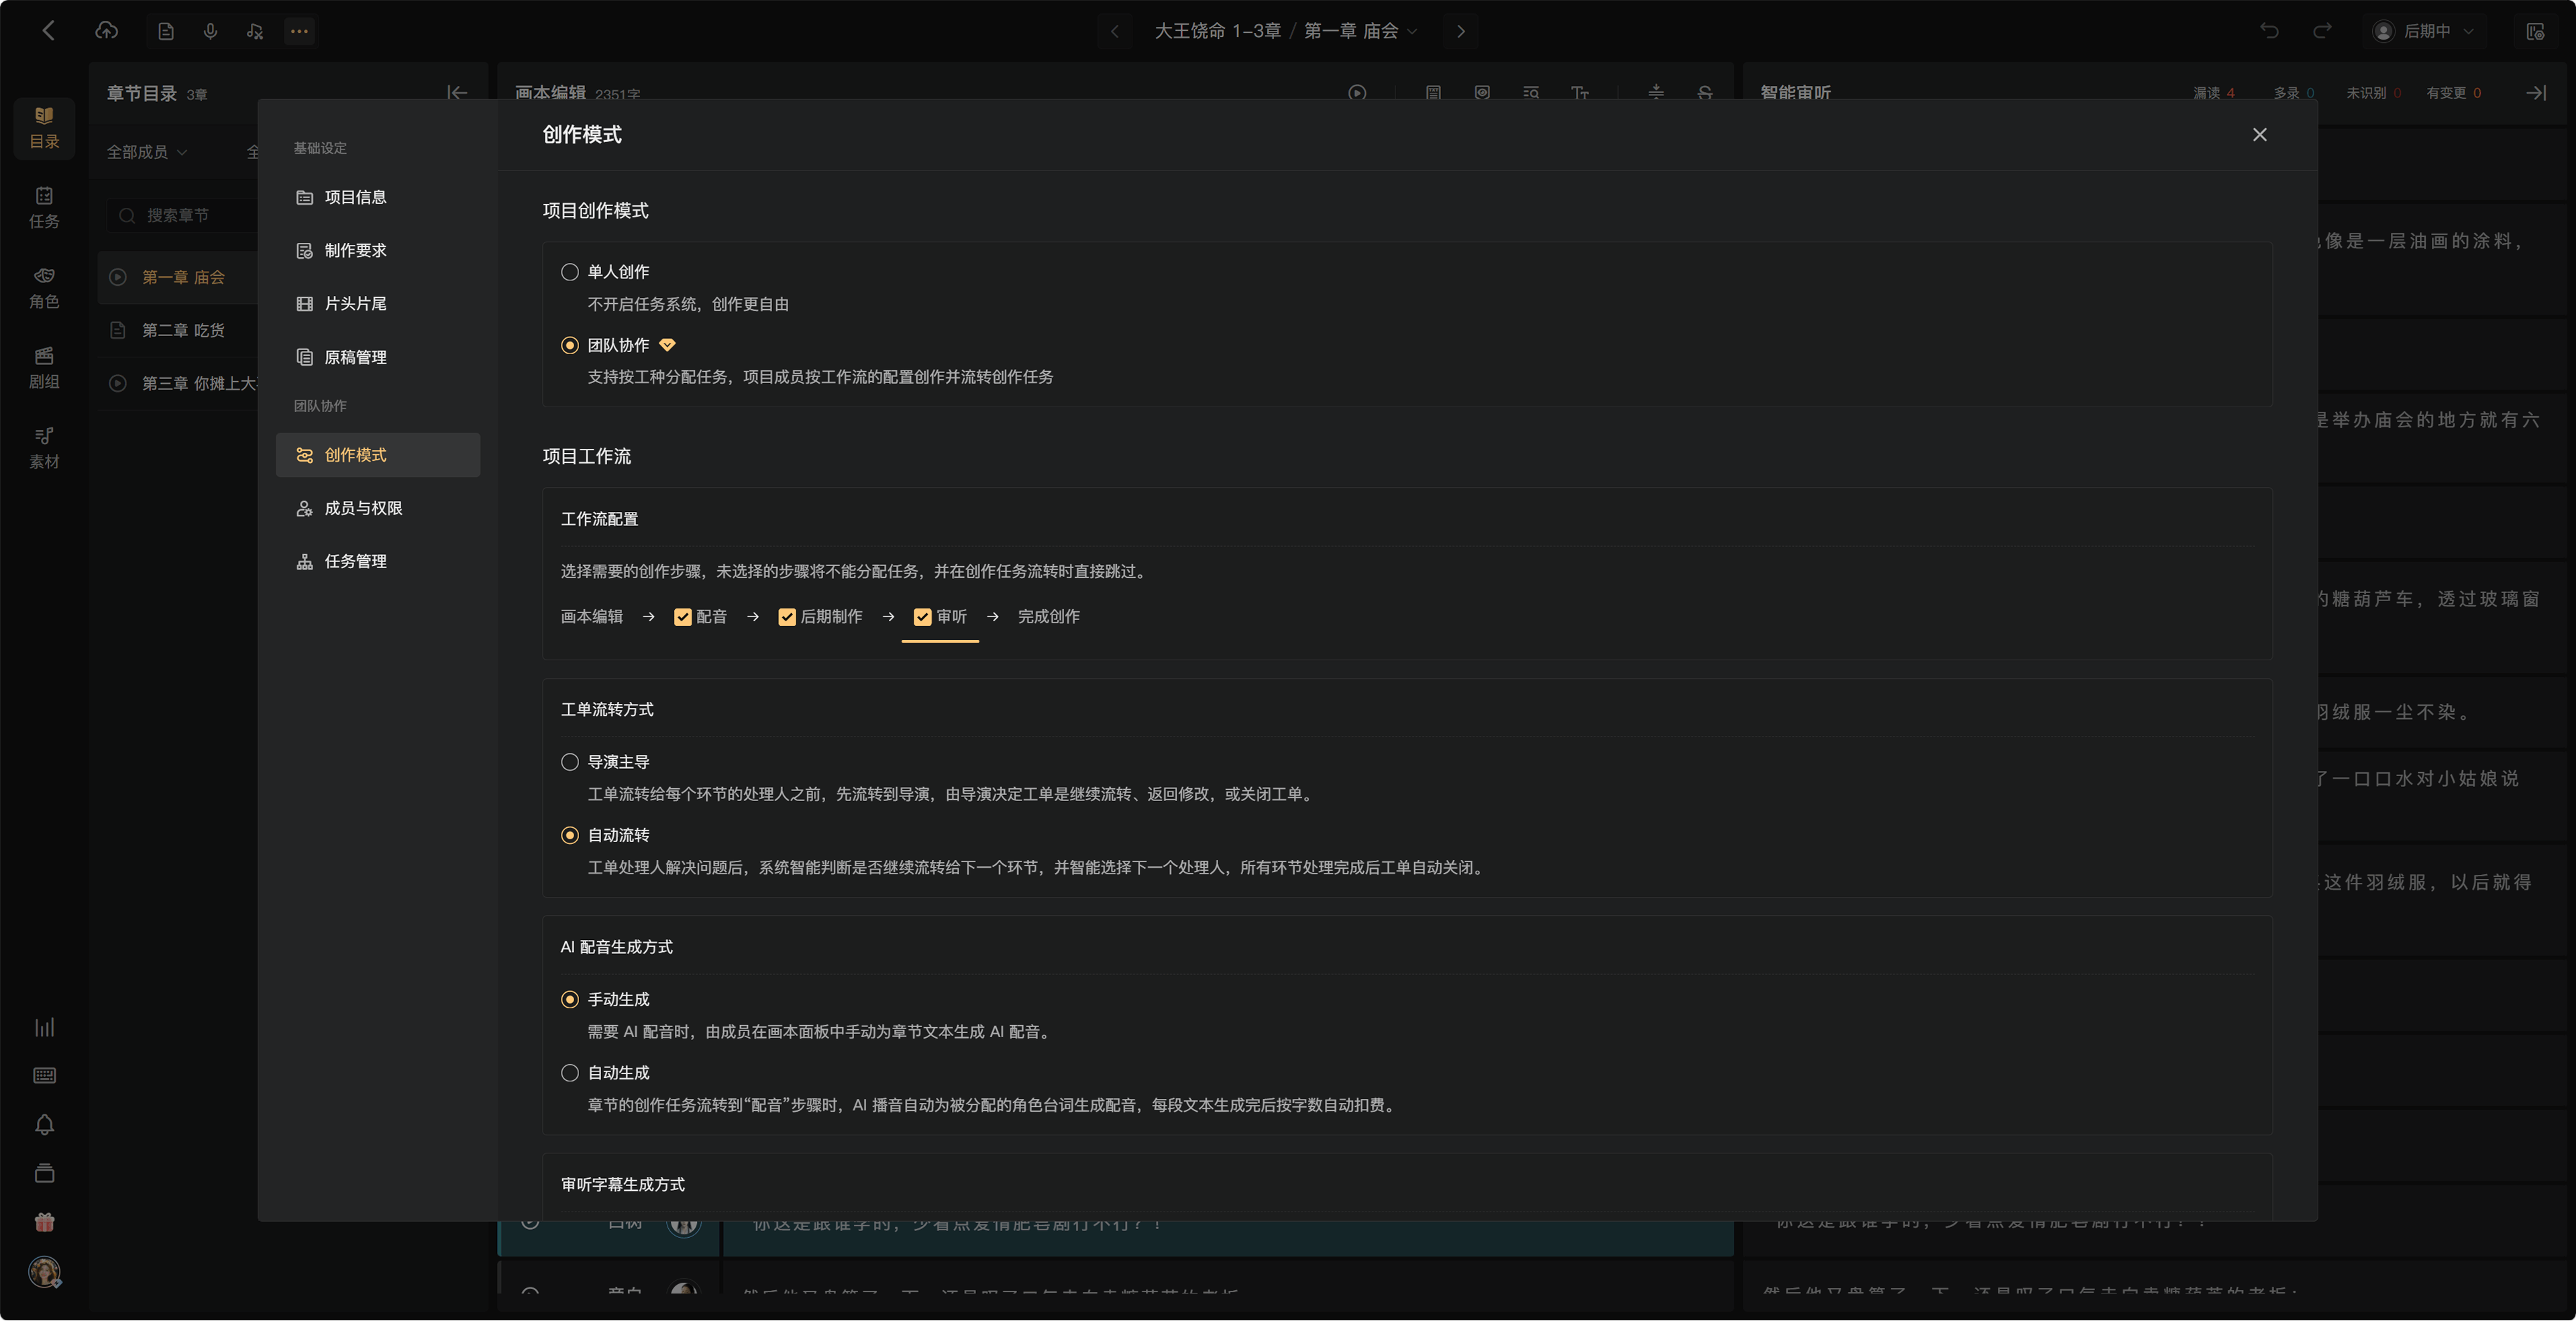Click the top-right panel layout icon
Image resolution: width=2576 pixels, height=1321 pixels.
(2535, 31)
